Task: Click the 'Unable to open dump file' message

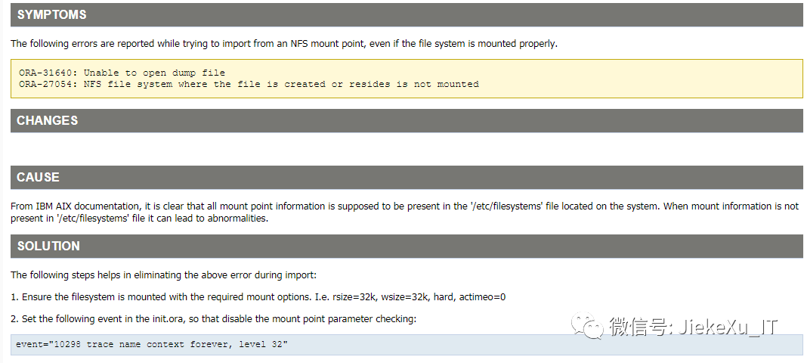Action: coord(154,73)
